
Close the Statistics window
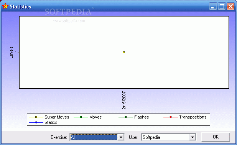[230, 7]
